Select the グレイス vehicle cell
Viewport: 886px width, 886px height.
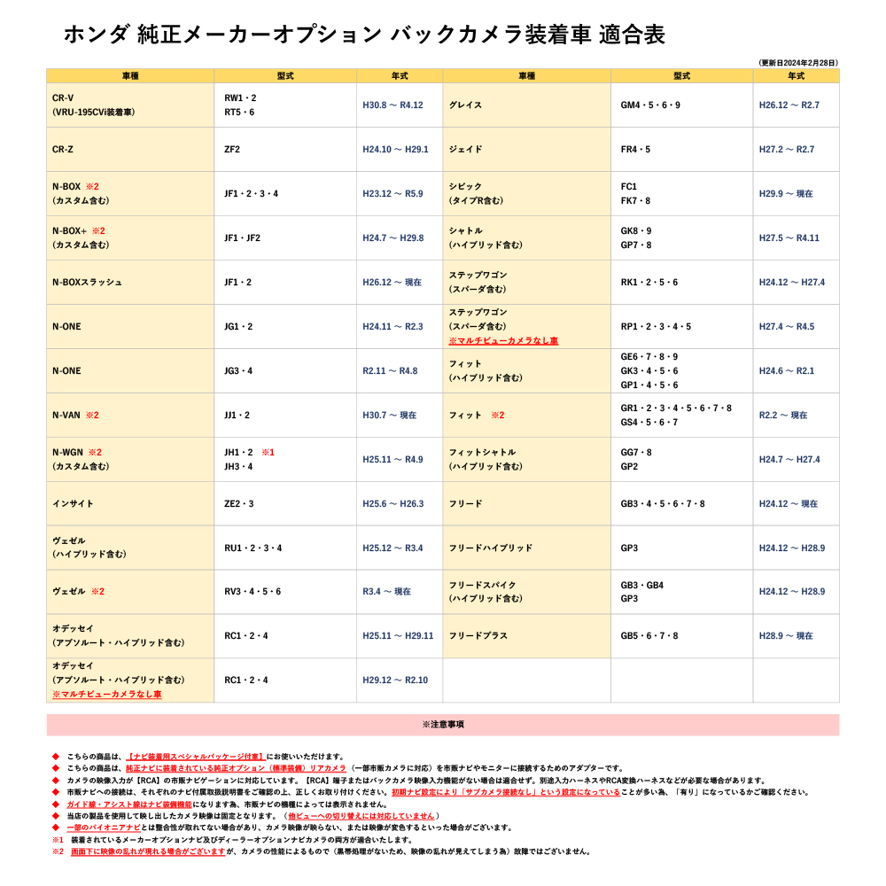click(526, 105)
